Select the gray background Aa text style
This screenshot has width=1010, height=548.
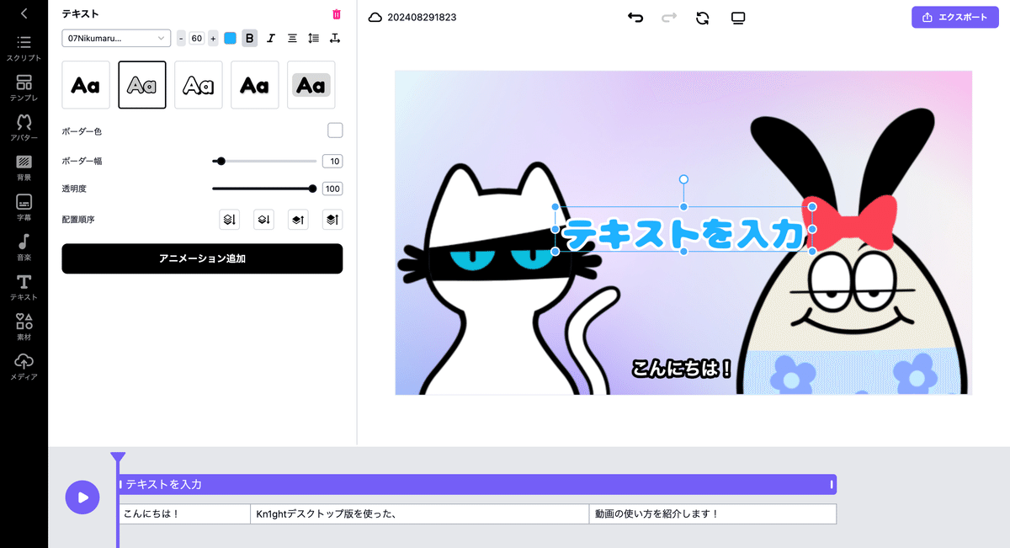(x=311, y=85)
